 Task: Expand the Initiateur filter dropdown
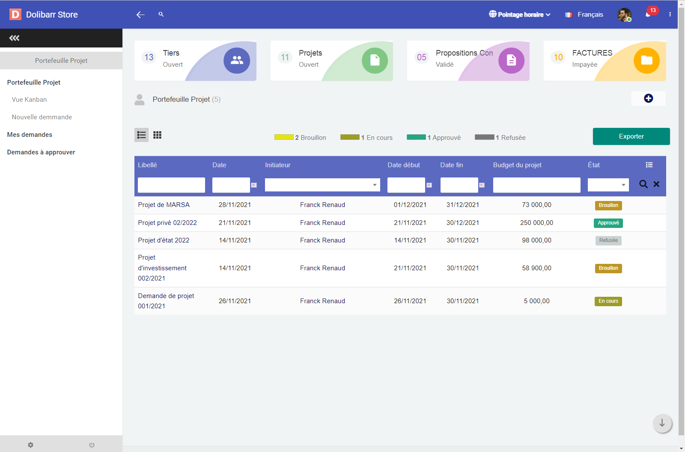pyautogui.click(x=375, y=185)
